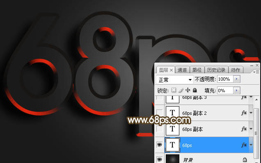Show the 68ps 副本 2 layer

(x=159, y=113)
